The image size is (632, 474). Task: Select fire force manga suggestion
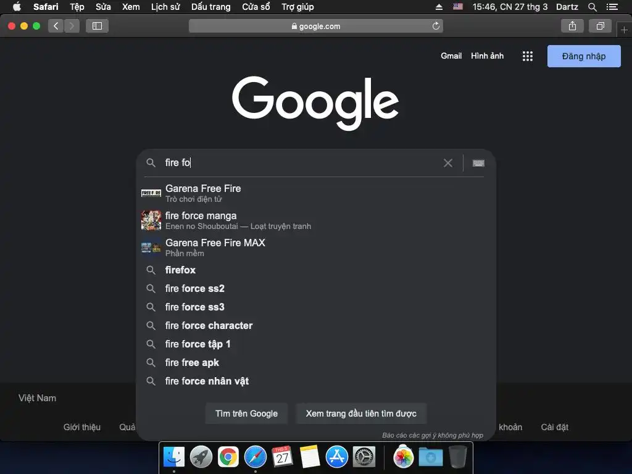[316, 220]
